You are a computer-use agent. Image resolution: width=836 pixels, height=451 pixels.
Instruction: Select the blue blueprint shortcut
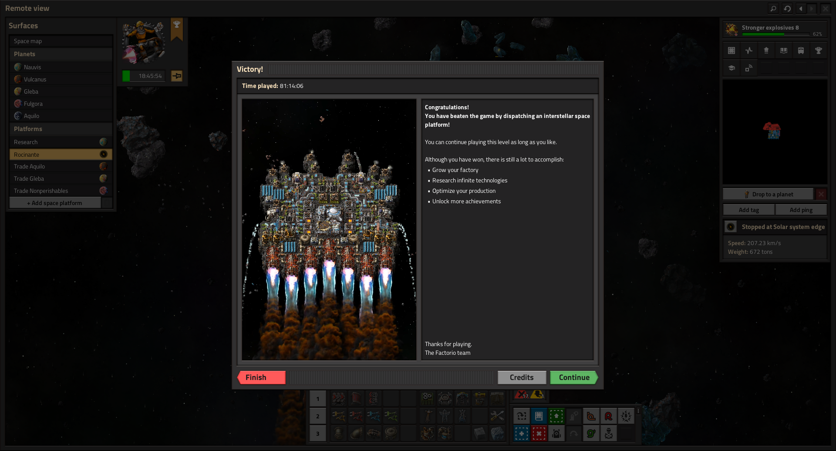(x=521, y=434)
